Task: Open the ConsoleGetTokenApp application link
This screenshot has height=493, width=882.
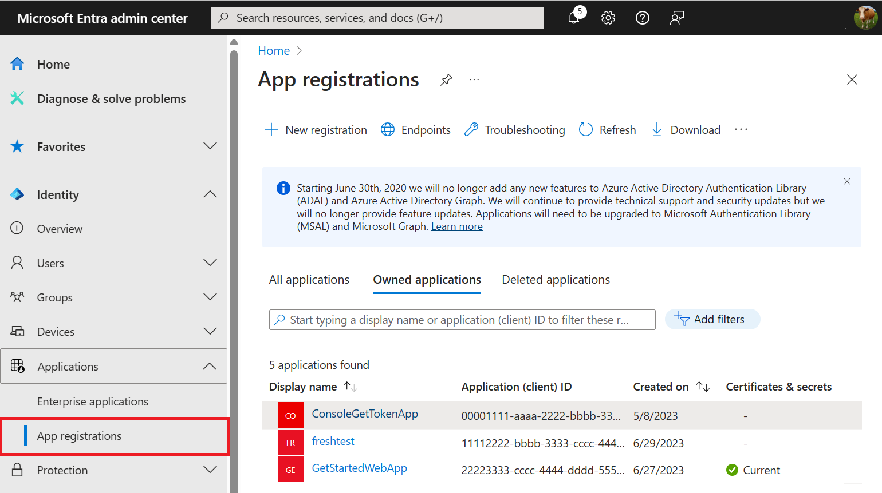Action: pos(365,414)
